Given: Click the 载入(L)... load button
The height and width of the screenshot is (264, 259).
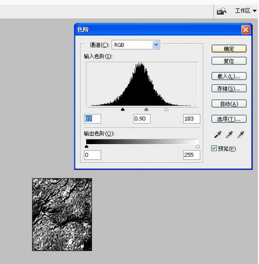Looking at the screenshot, I should click(229, 76).
